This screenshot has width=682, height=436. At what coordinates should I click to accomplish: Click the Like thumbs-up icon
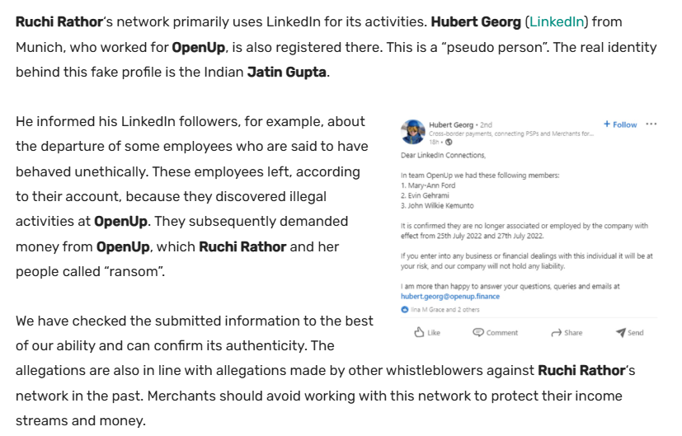419,332
